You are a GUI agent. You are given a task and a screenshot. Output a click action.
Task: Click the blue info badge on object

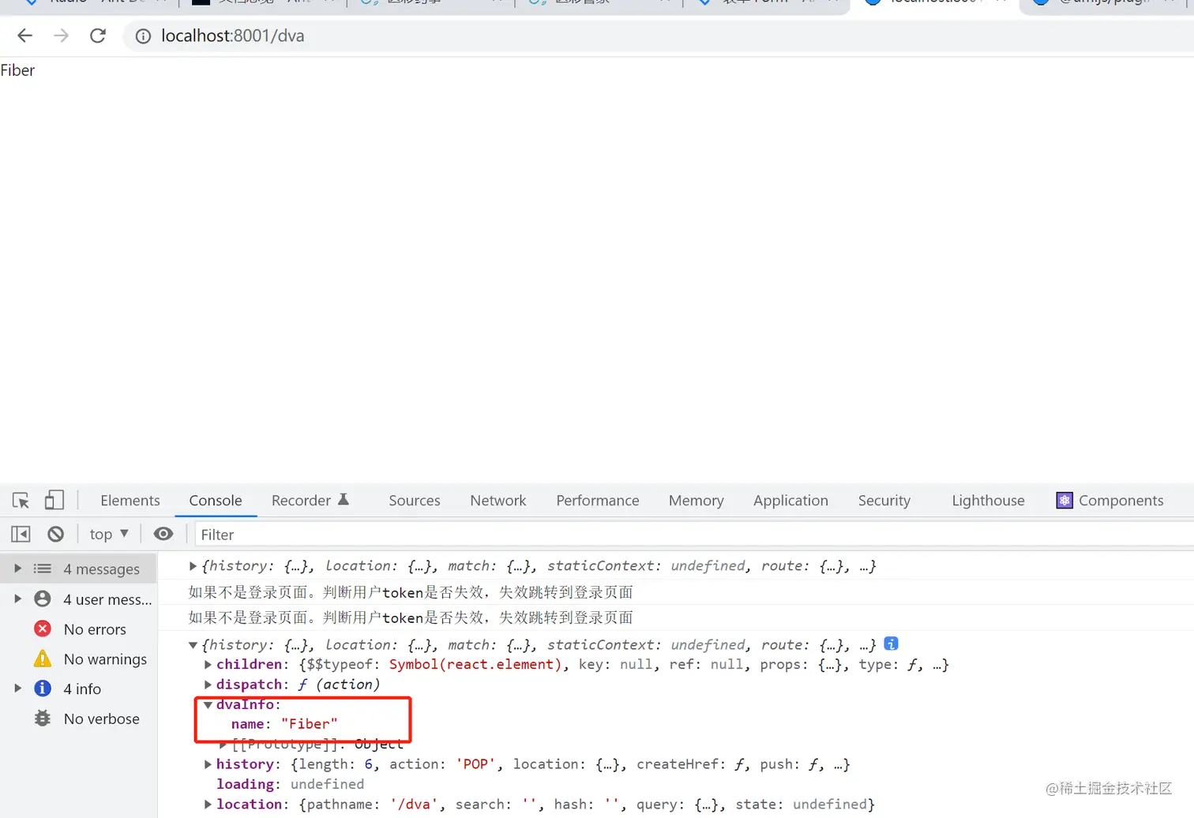click(x=892, y=644)
